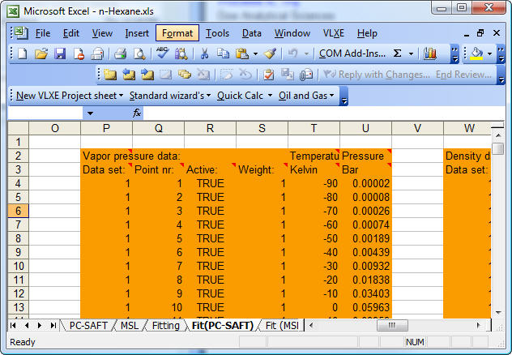Click the Create Outlook Task clipboard icon
Viewport: 512px width, 355px height.
268,75
